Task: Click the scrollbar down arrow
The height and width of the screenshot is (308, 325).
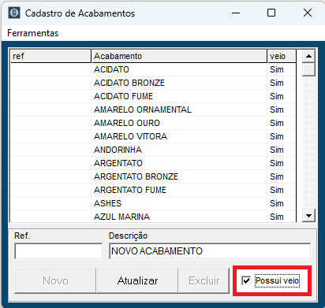Action: 308,216
